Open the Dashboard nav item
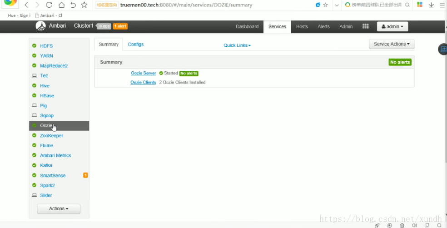 (247, 26)
